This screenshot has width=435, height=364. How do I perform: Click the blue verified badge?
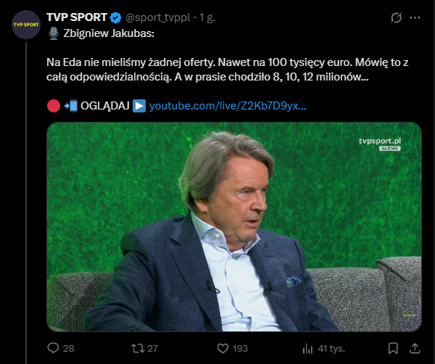tap(115, 17)
